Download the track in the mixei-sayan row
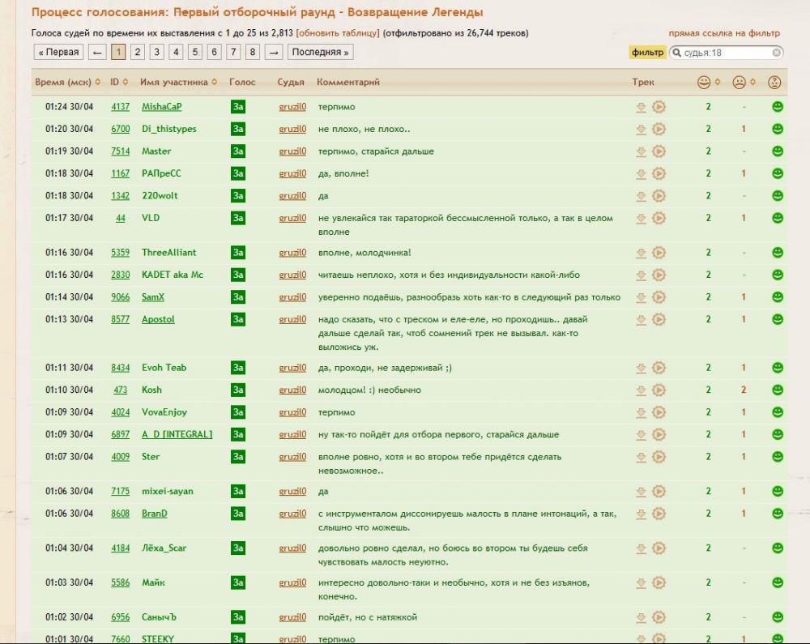Image resolution: width=810 pixels, height=644 pixels. 641,491
